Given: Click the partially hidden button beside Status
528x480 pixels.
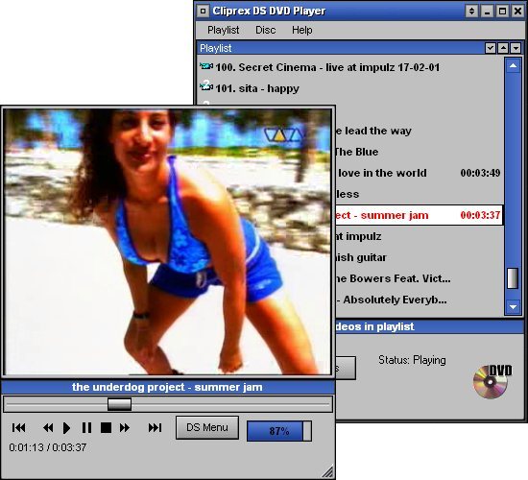Looking at the screenshot, I should pyautogui.click(x=346, y=368).
